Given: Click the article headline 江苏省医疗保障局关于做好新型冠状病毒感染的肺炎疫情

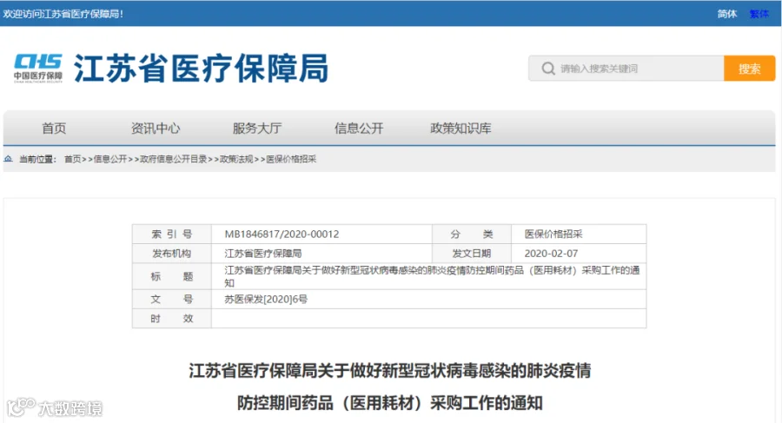Looking at the screenshot, I should click(389, 371).
